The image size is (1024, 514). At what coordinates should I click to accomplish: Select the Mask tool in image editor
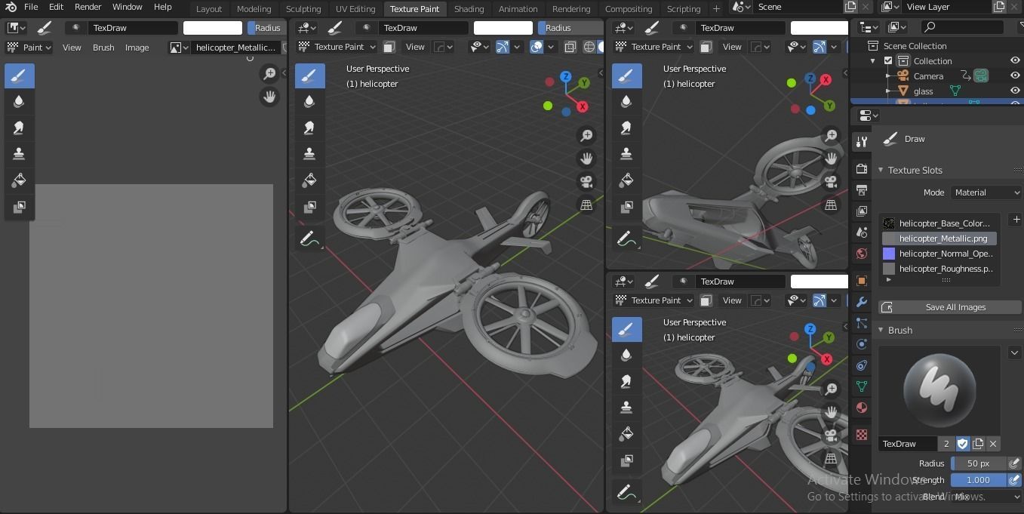click(19, 207)
